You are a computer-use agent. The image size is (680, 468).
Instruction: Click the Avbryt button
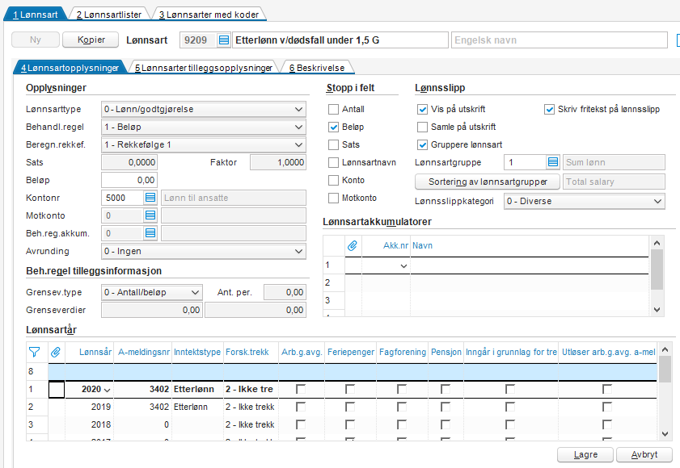[644, 454]
